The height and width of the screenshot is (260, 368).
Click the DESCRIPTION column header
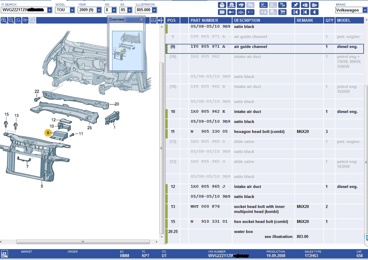[247, 20]
